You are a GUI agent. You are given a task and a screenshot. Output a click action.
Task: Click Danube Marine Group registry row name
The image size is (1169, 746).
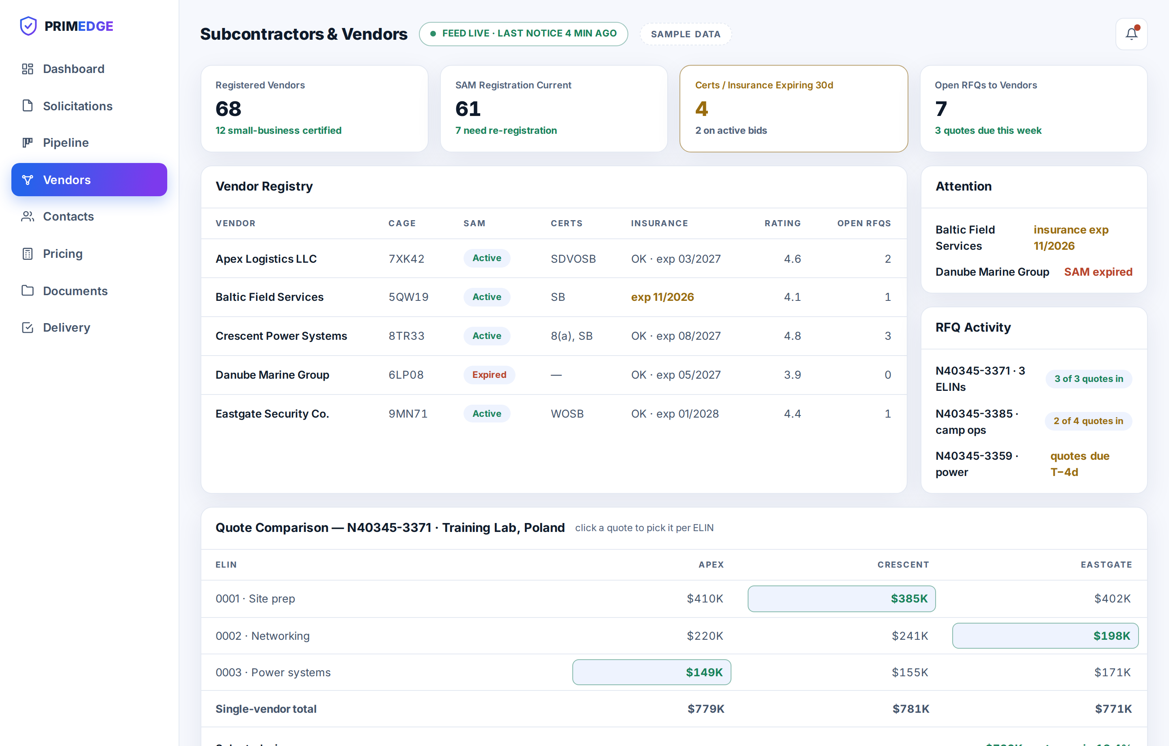pos(272,375)
